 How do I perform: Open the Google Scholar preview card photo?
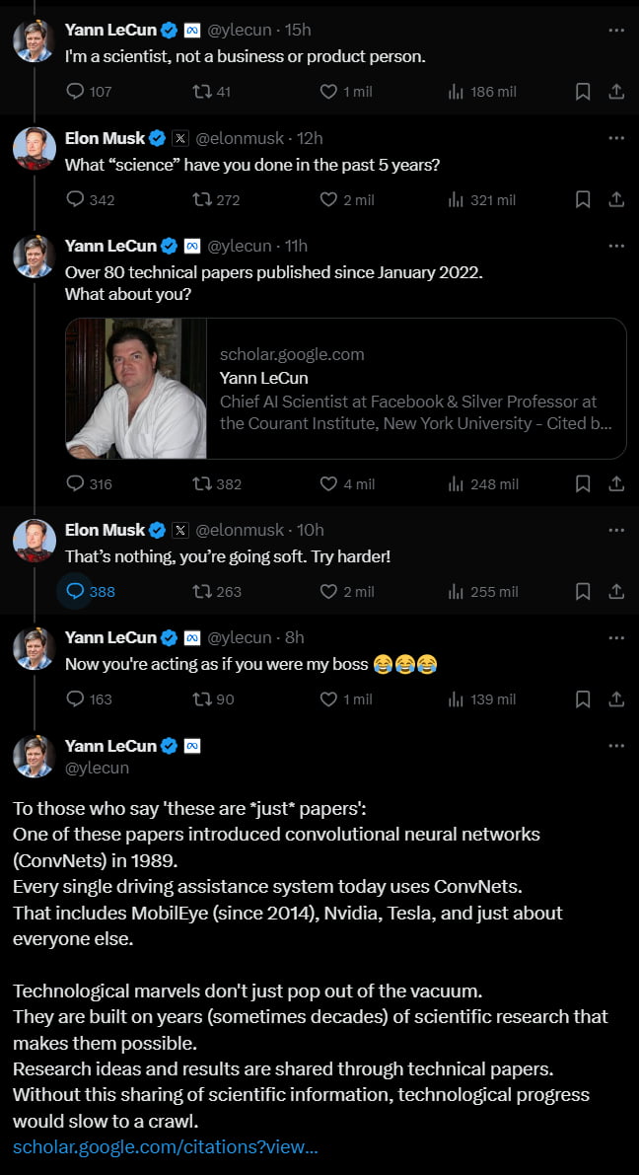click(136, 388)
